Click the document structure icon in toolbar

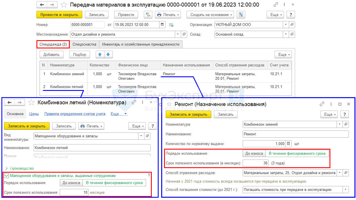pyautogui.click(x=241, y=15)
